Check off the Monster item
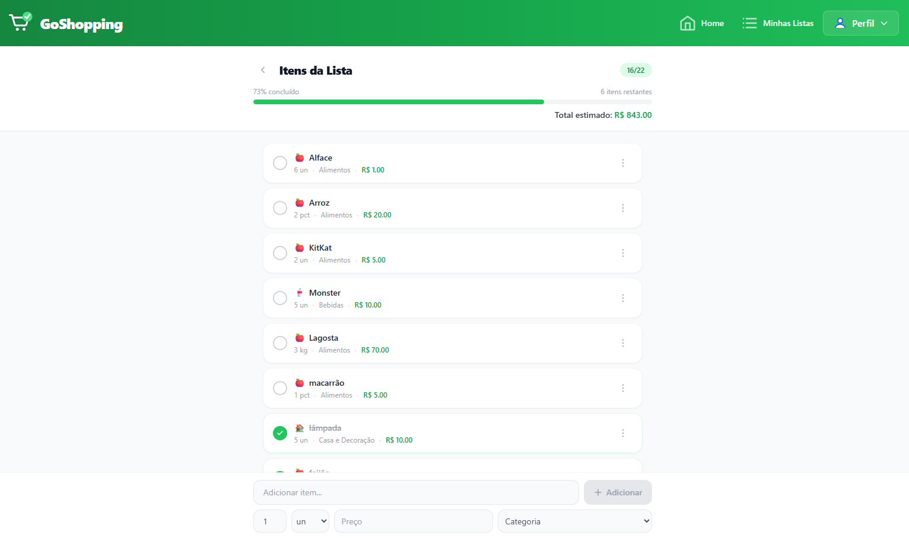 280,298
